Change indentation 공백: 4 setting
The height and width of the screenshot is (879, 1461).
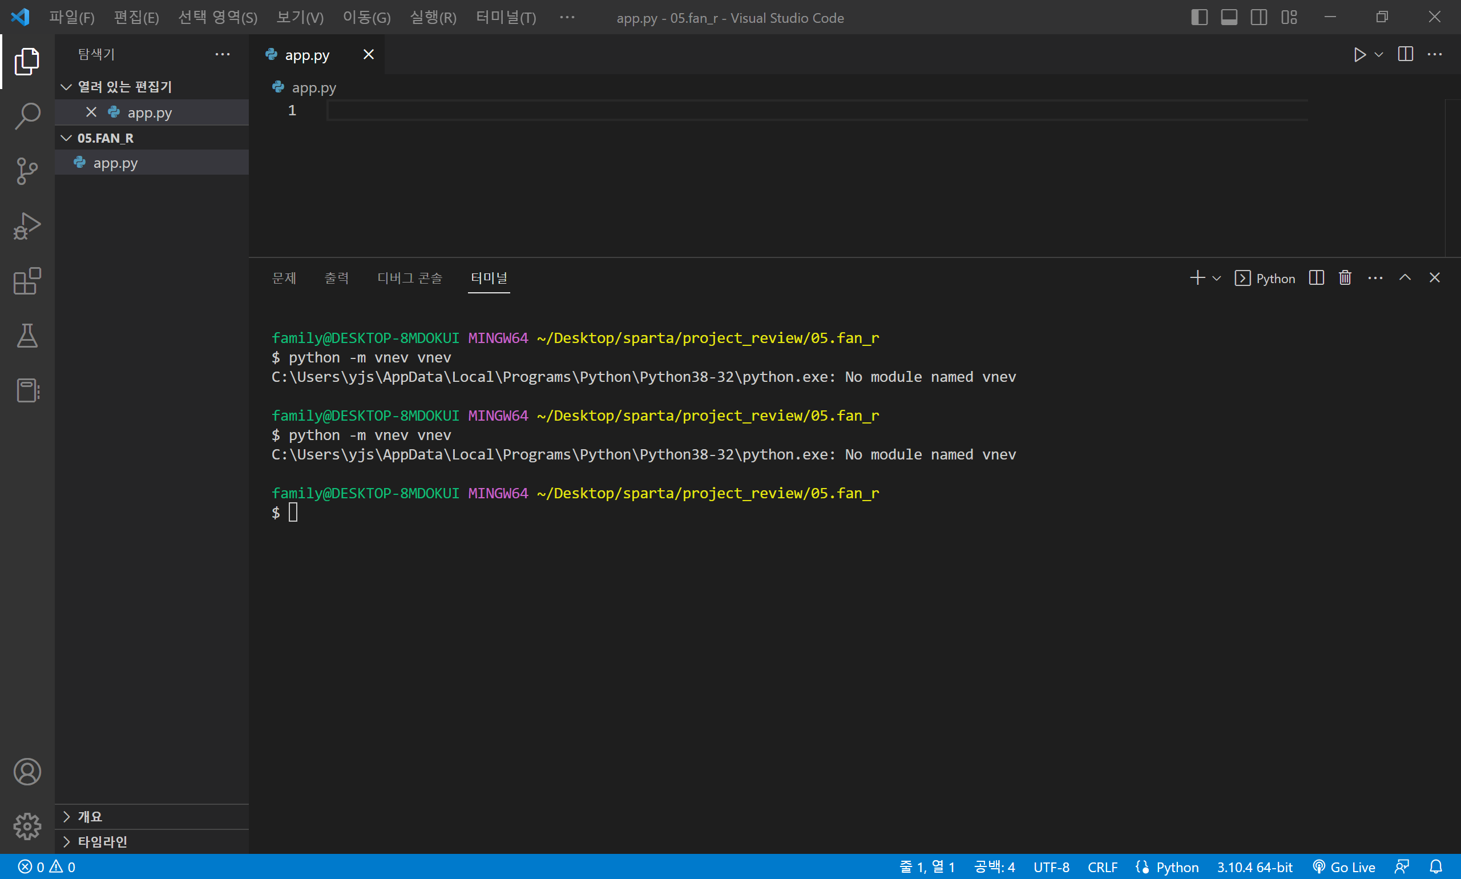click(x=994, y=867)
